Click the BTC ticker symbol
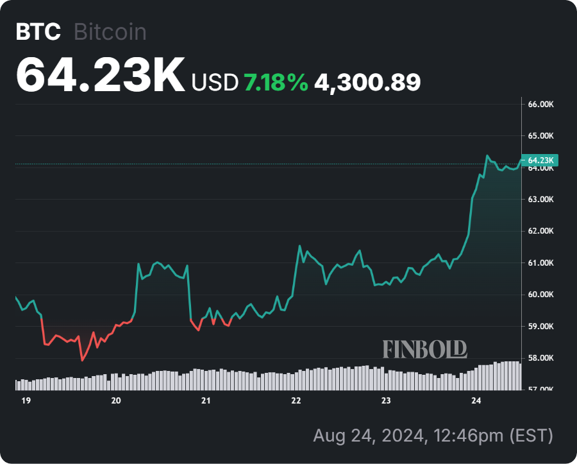Image resolution: width=577 pixels, height=464 pixels. click(x=38, y=32)
